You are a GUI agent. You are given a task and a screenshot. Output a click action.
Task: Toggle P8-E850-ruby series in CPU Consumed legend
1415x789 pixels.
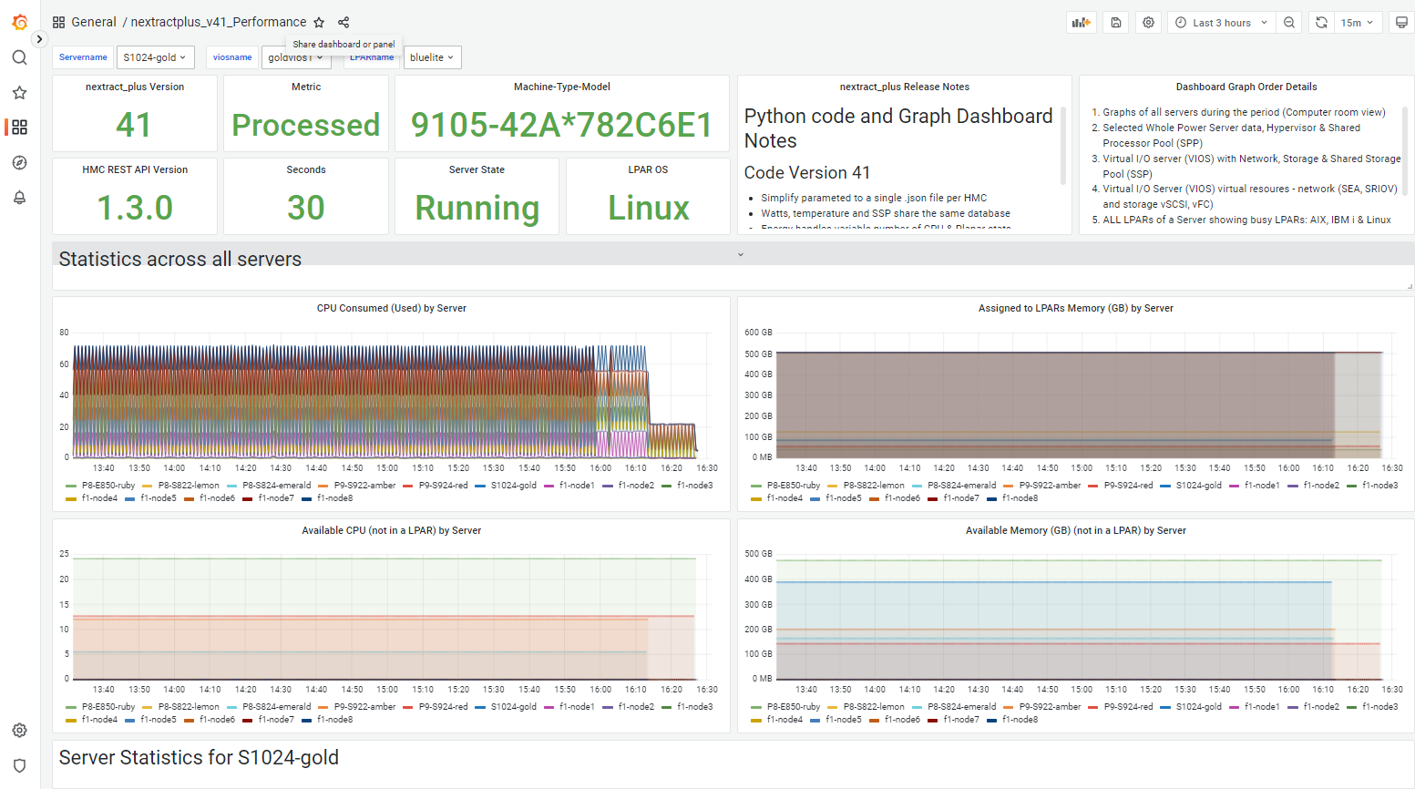[108, 486]
